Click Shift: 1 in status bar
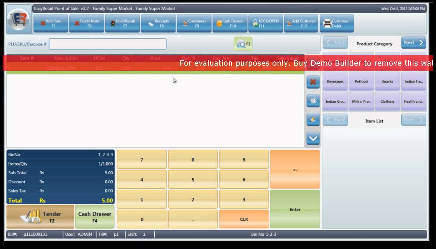Screen dimensions: 436x249 click(136, 234)
